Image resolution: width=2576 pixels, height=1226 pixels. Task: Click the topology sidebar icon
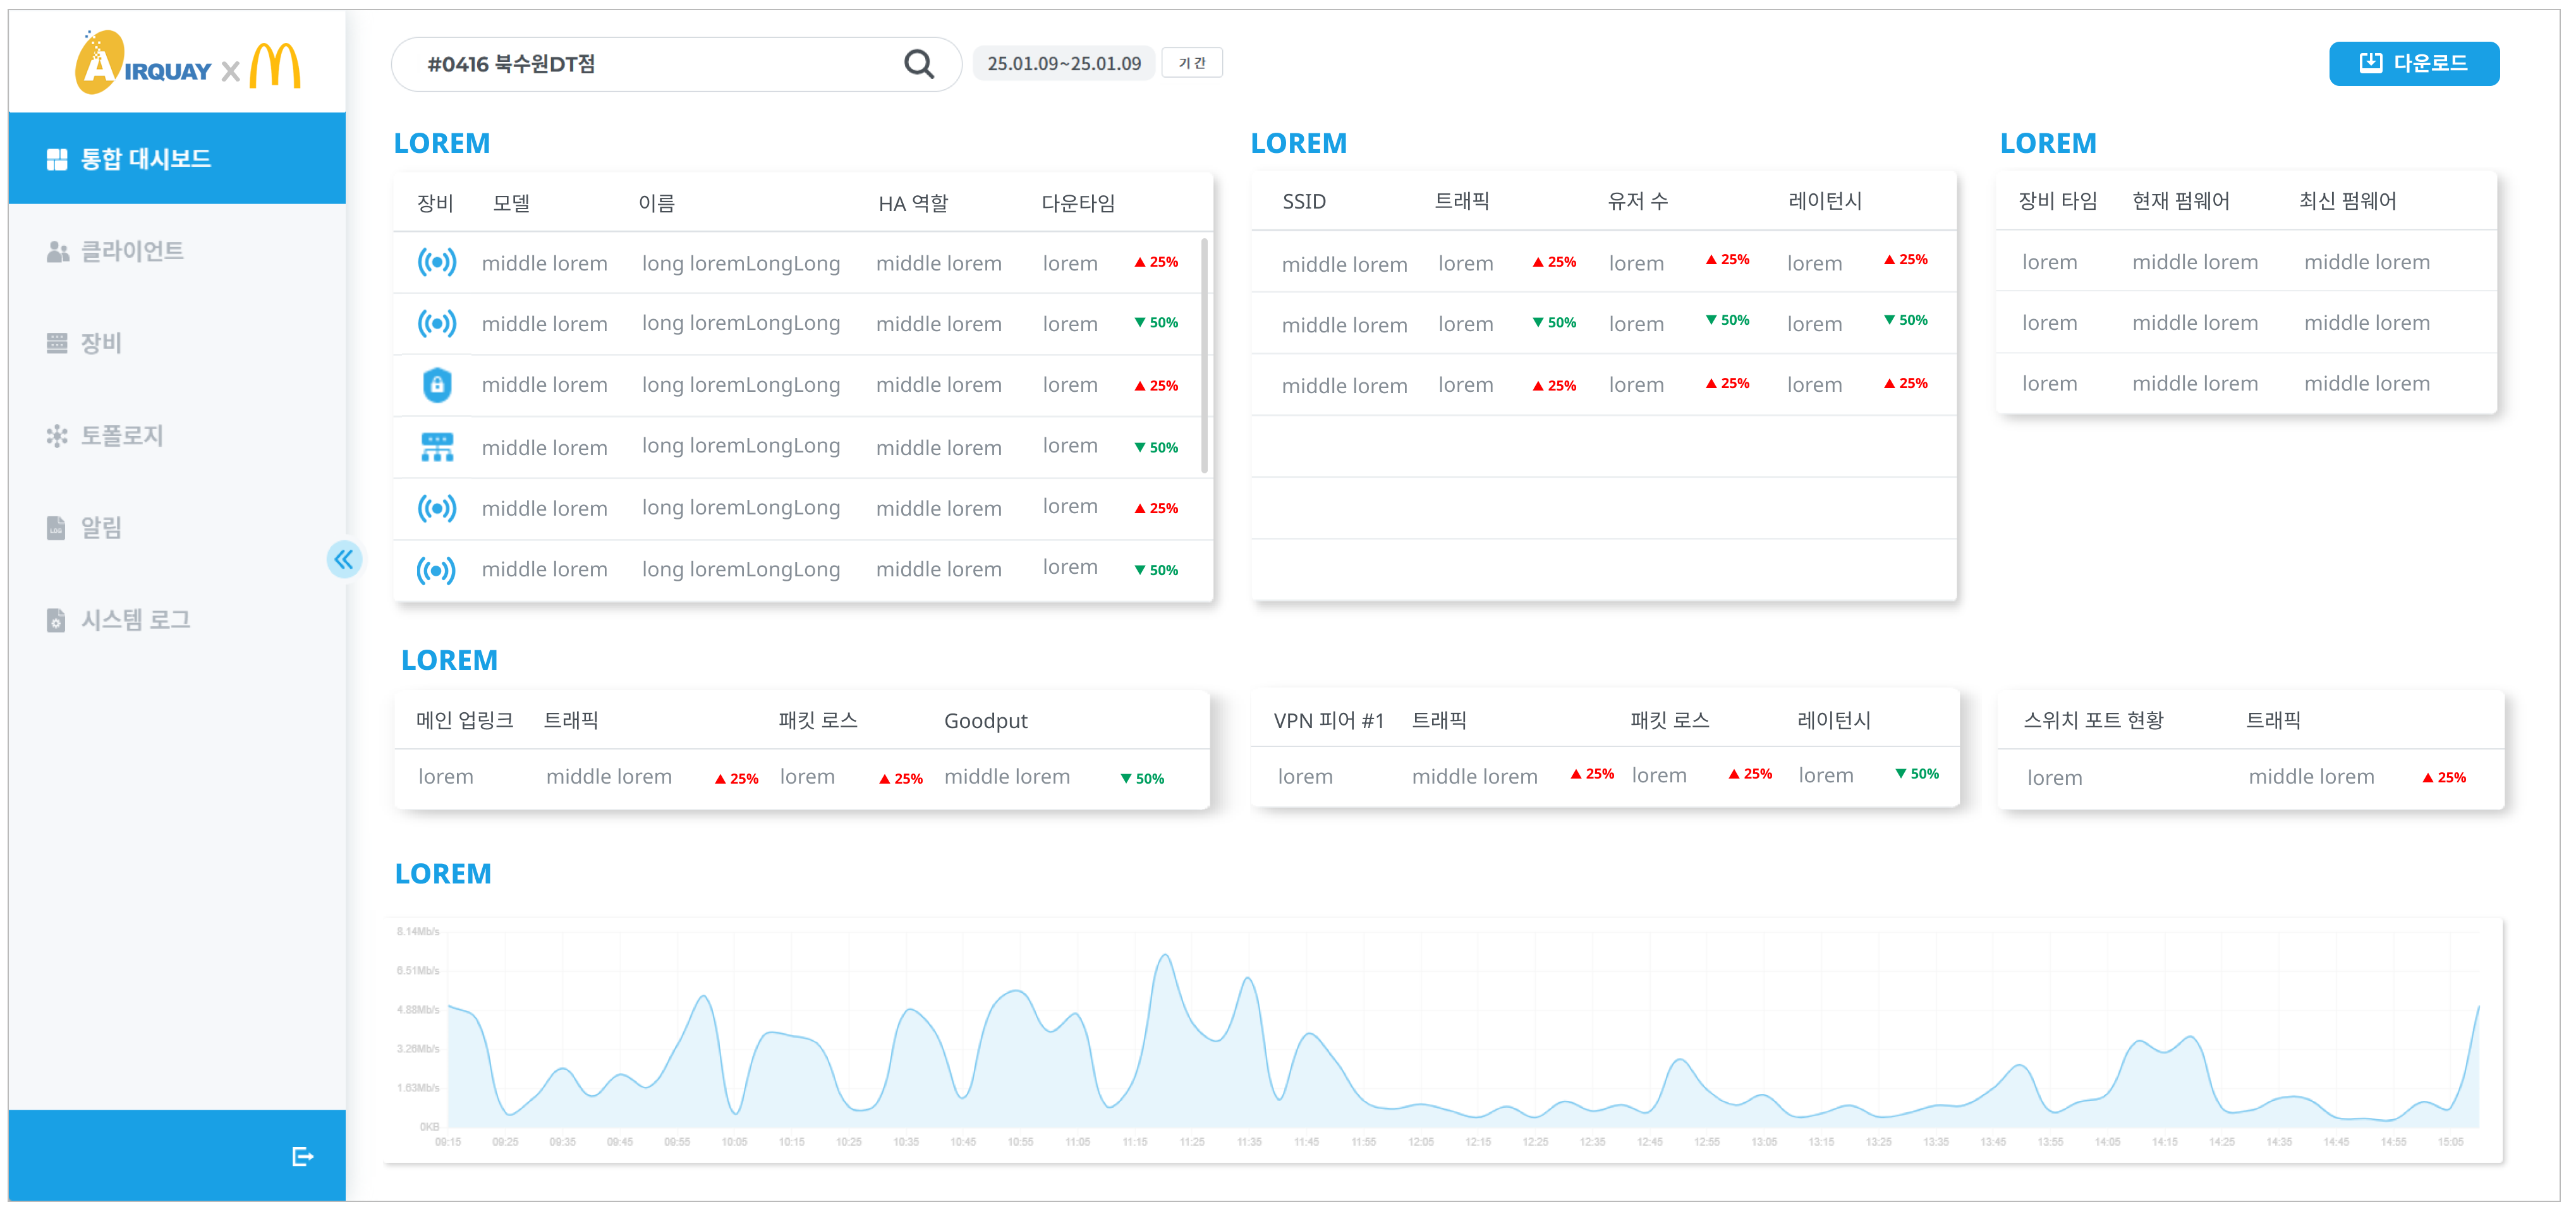coord(57,436)
